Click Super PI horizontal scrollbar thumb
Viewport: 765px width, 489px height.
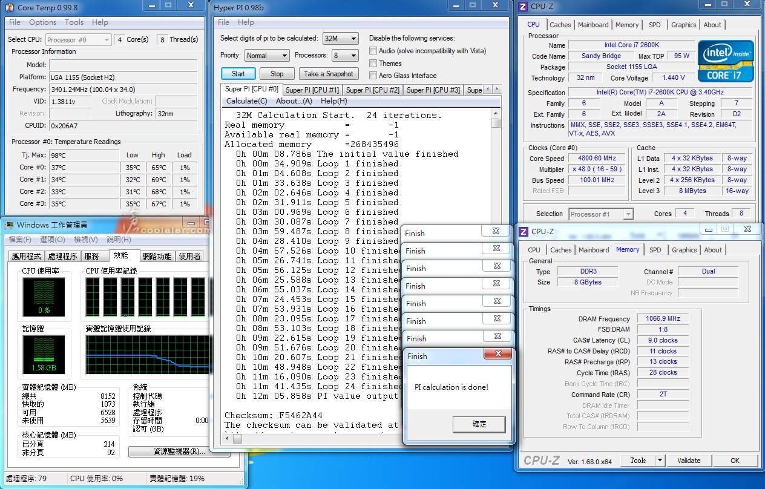point(237,439)
